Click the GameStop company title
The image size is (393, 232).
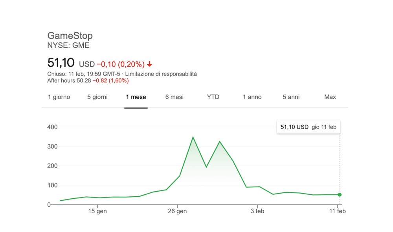[x=70, y=36]
